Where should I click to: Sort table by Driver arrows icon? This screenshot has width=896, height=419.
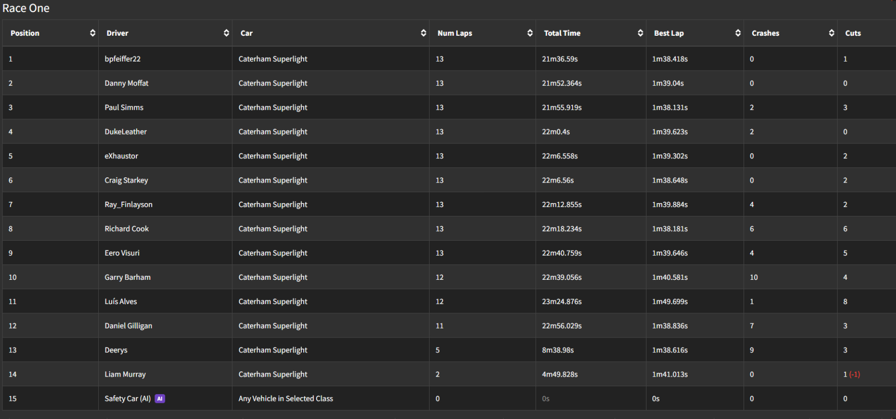tap(227, 33)
